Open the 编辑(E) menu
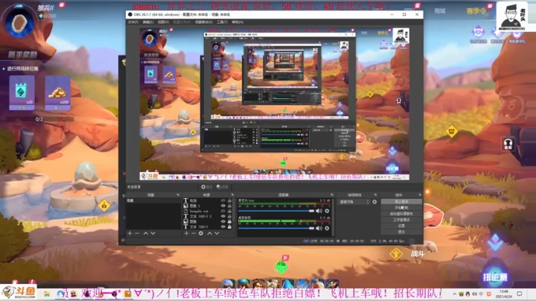 tap(148, 22)
